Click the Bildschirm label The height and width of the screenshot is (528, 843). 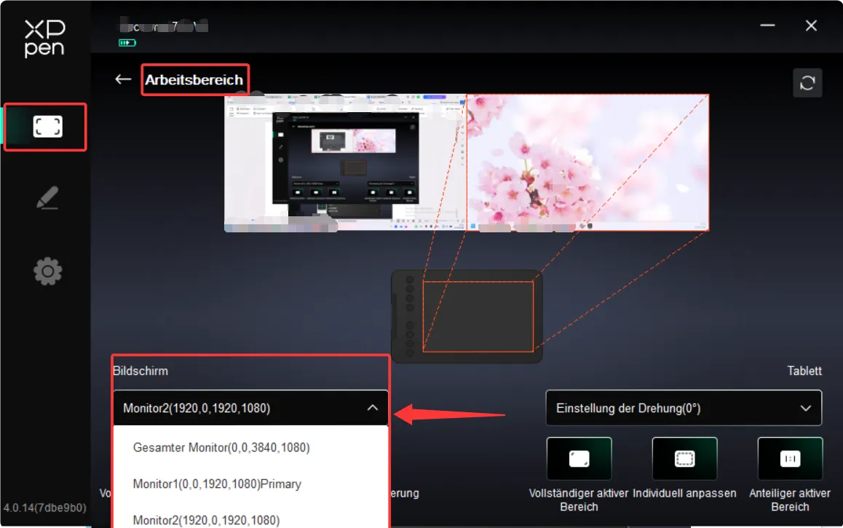pos(140,371)
